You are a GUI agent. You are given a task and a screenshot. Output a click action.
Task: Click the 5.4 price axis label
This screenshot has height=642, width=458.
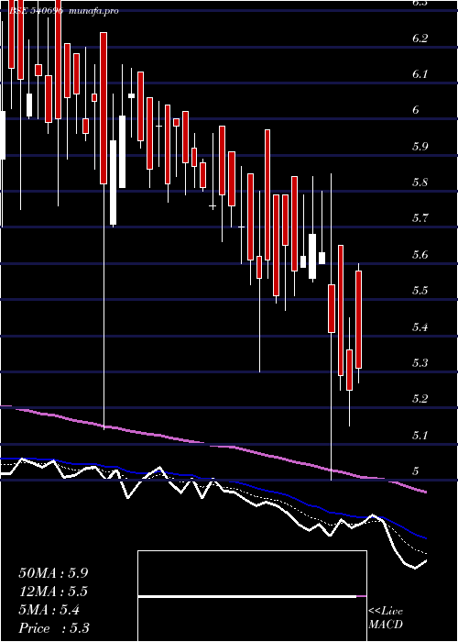420,327
